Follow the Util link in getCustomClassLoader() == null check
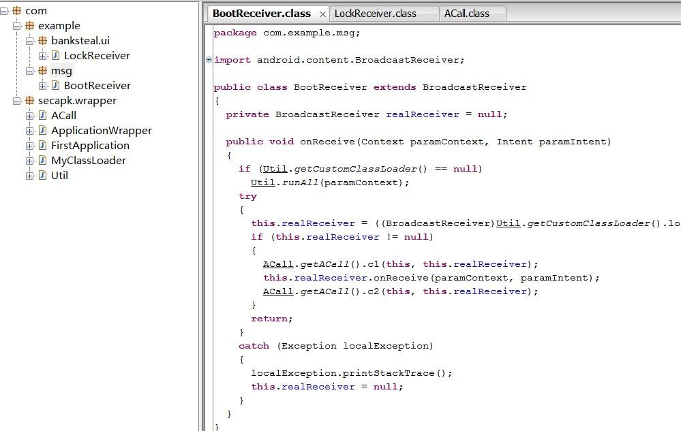 (x=275, y=169)
